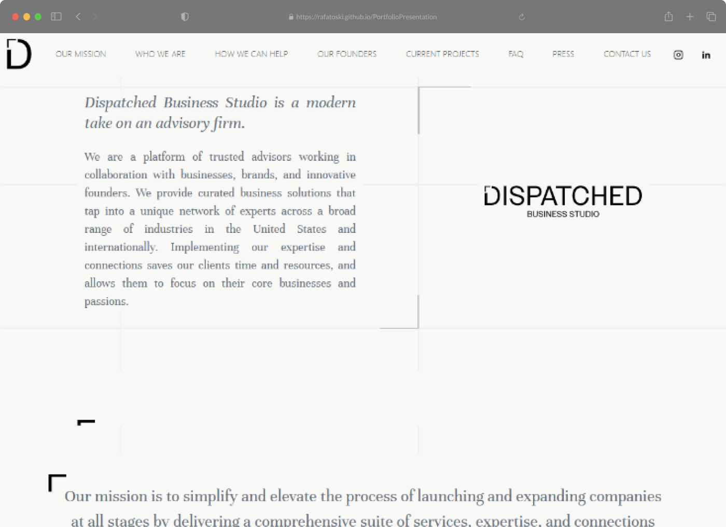Click the green full-screen window button
Image resolution: width=726 pixels, height=527 pixels.
(38, 17)
